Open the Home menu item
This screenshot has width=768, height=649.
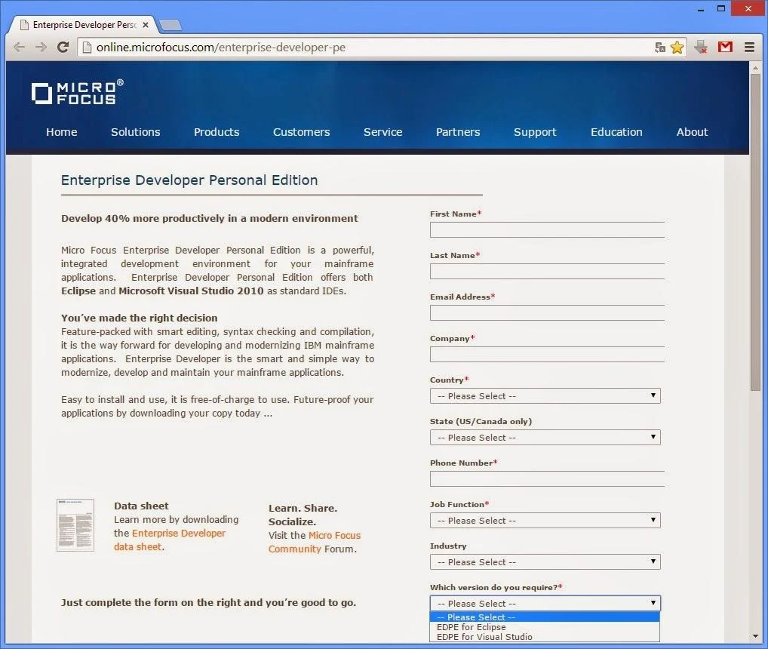62,132
